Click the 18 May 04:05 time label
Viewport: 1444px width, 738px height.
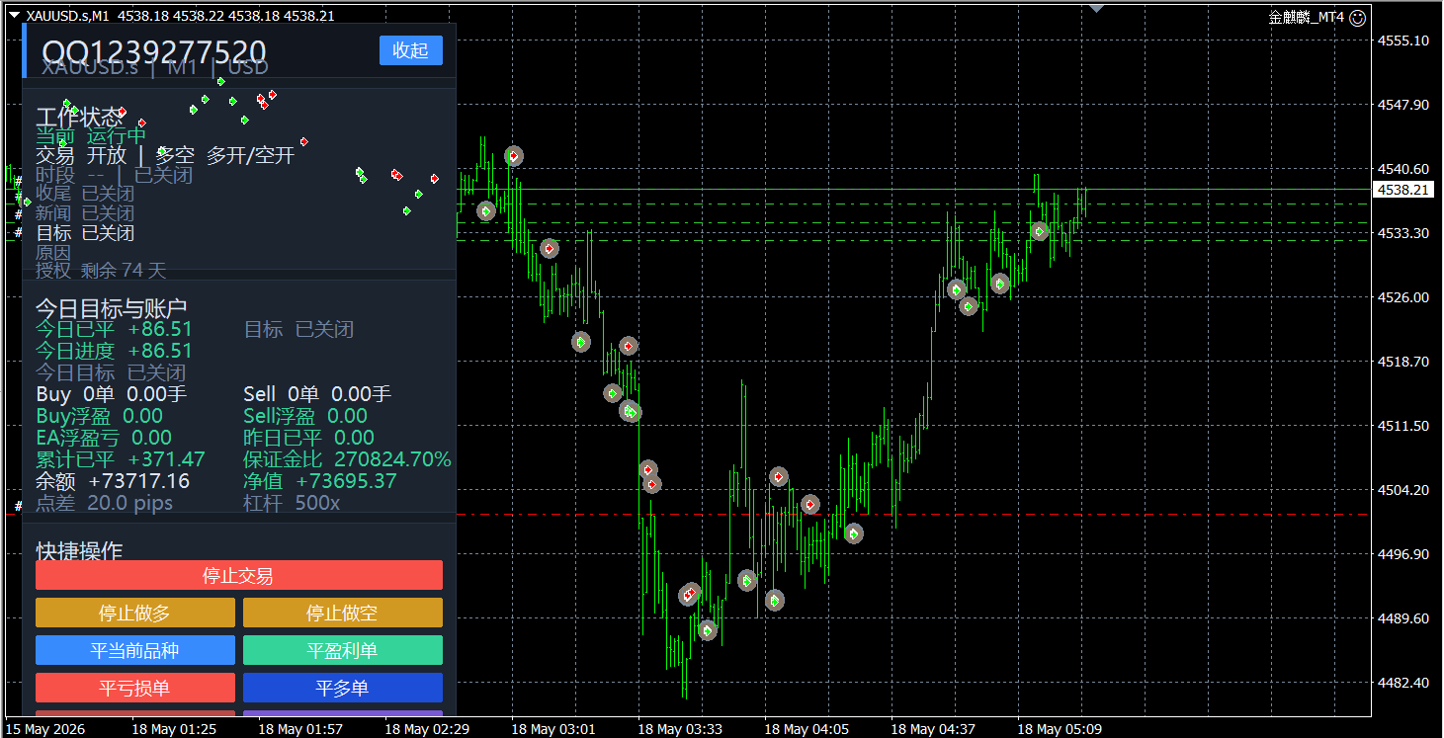click(x=807, y=729)
